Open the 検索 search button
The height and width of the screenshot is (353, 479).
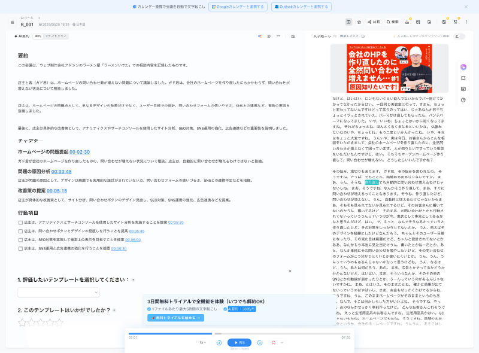click(393, 22)
